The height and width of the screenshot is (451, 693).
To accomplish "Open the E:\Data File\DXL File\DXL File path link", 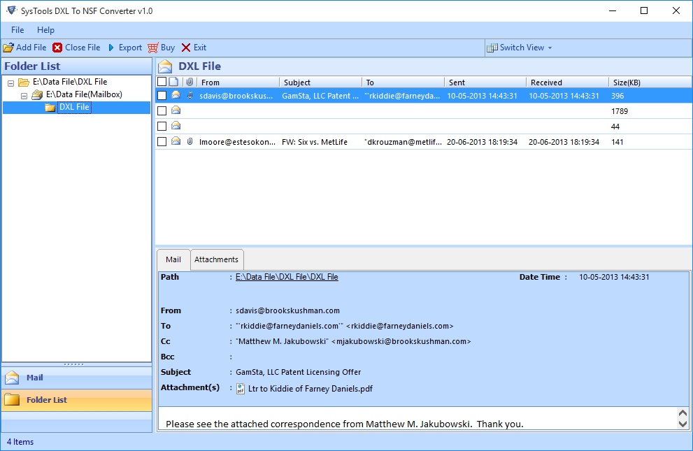I will coord(287,277).
